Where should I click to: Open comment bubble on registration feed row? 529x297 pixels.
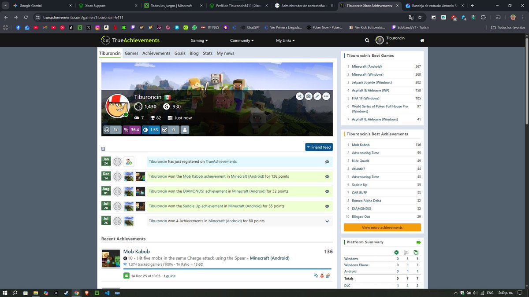pos(327,162)
